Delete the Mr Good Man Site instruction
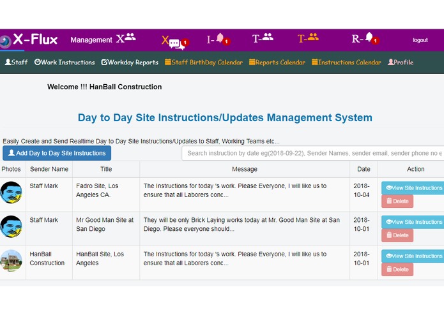The height and width of the screenshot is (315, 444). click(x=397, y=235)
